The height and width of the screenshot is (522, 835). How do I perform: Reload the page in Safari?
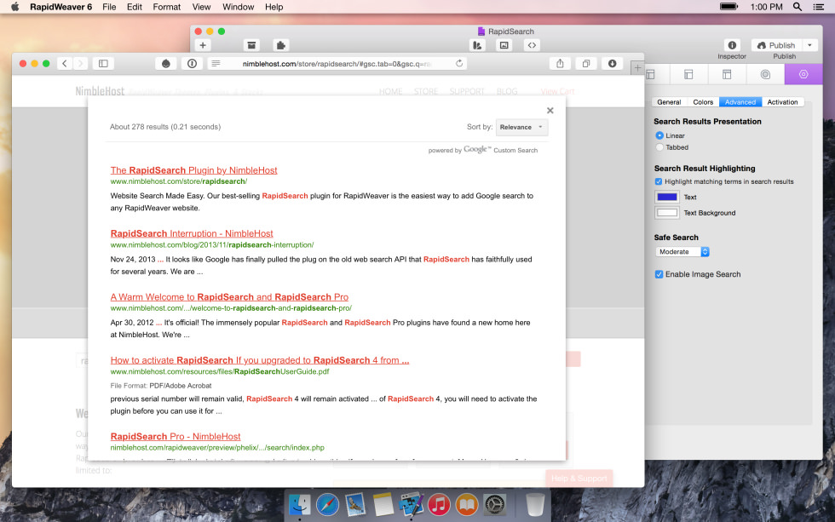coord(459,63)
